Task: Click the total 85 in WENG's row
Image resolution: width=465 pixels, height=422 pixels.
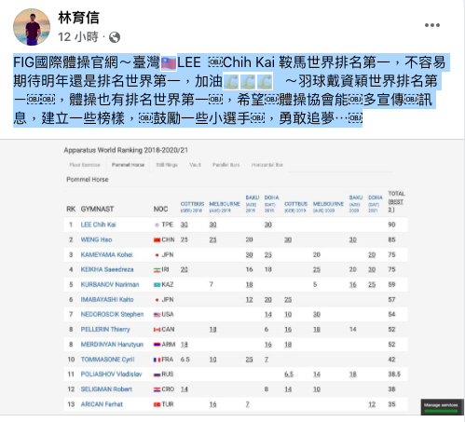Action: tap(391, 239)
